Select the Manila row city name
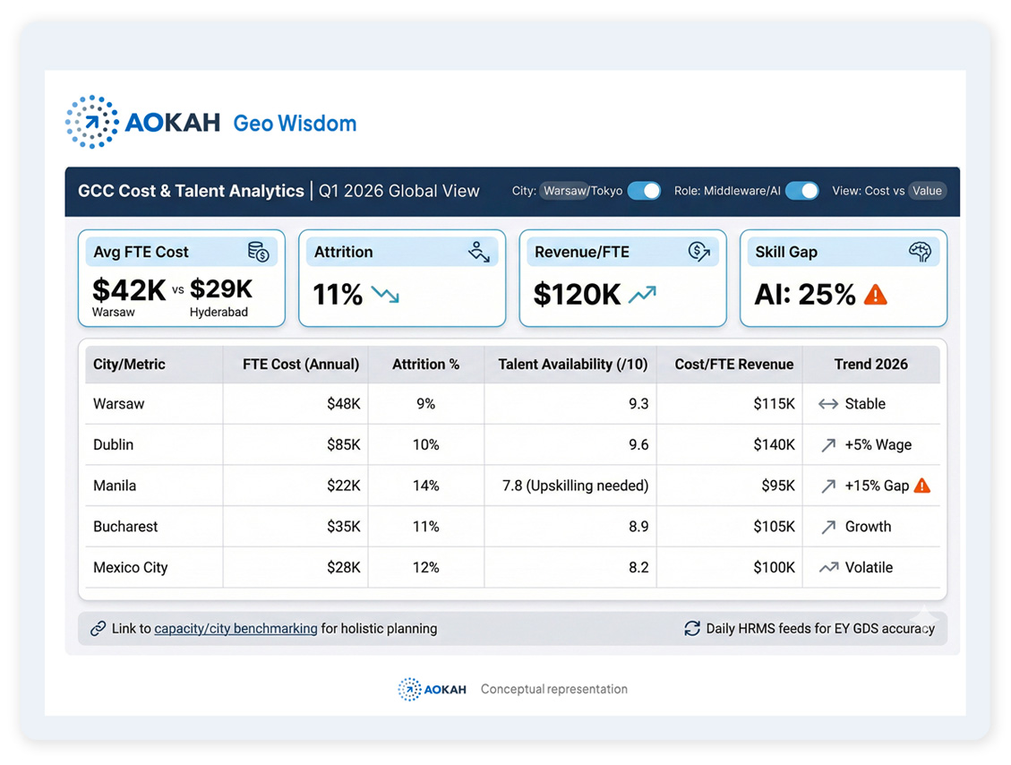 coord(115,486)
